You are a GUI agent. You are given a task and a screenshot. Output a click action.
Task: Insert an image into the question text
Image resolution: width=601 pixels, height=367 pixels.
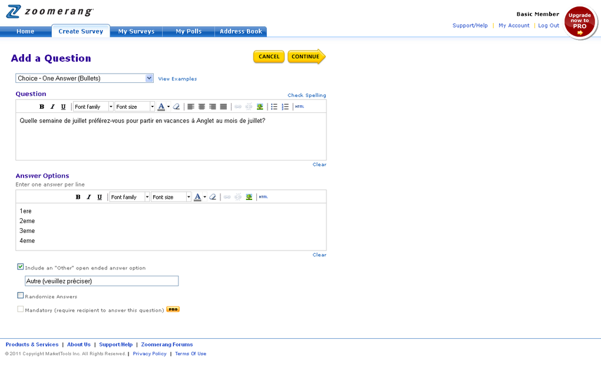(259, 106)
